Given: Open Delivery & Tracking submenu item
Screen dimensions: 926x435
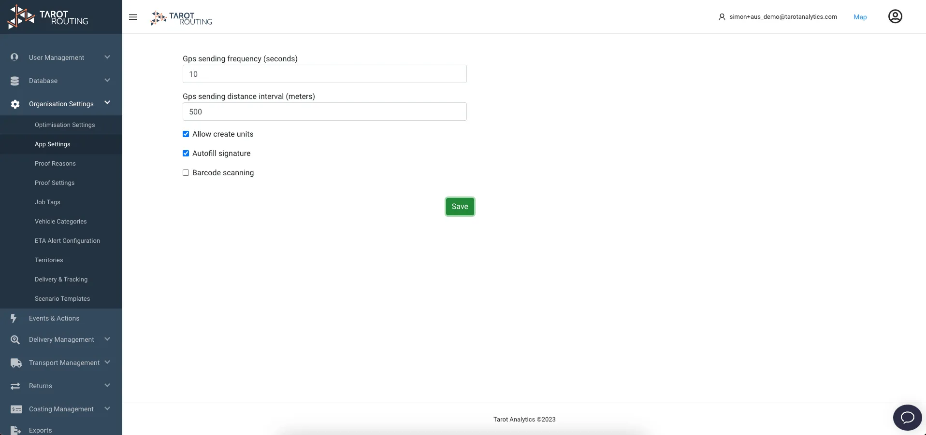Looking at the screenshot, I should point(61,280).
